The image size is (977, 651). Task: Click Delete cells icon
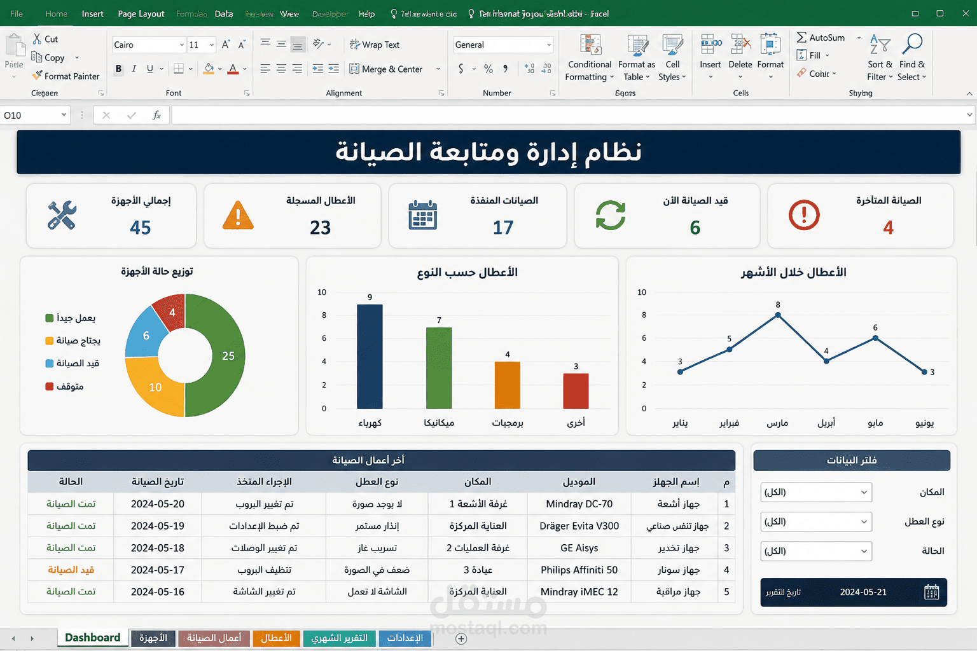pos(740,45)
